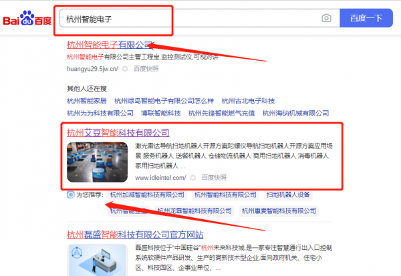The image size is (401, 276).
Task: Select related search 杭州古北电子科技
Action: click(x=248, y=101)
